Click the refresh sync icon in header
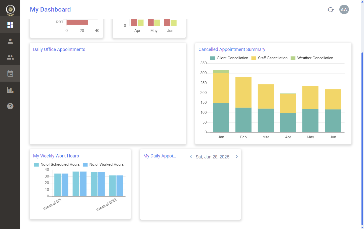This screenshot has width=364, height=229. (331, 10)
